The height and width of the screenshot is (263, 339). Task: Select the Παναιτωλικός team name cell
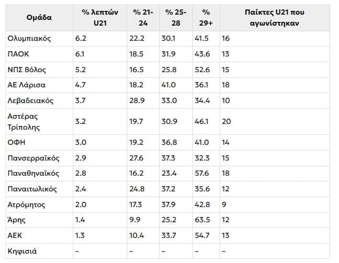click(x=32, y=189)
